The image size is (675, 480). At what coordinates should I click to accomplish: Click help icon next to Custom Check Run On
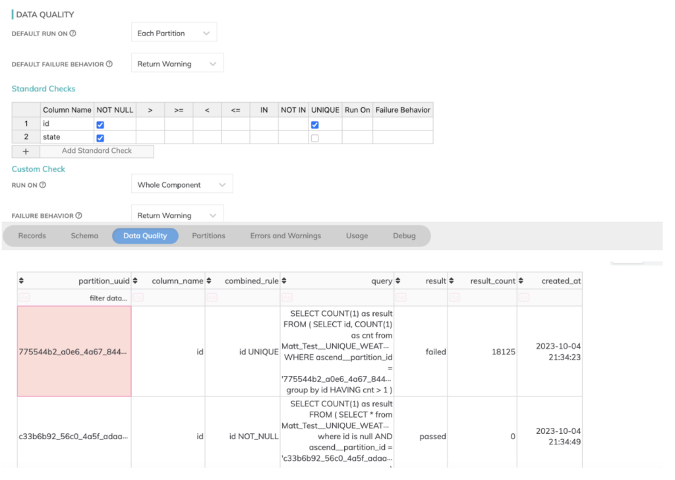(x=43, y=186)
